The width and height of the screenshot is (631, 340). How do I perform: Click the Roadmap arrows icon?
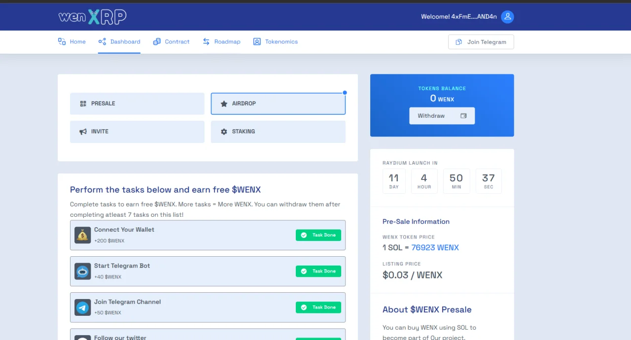point(206,41)
